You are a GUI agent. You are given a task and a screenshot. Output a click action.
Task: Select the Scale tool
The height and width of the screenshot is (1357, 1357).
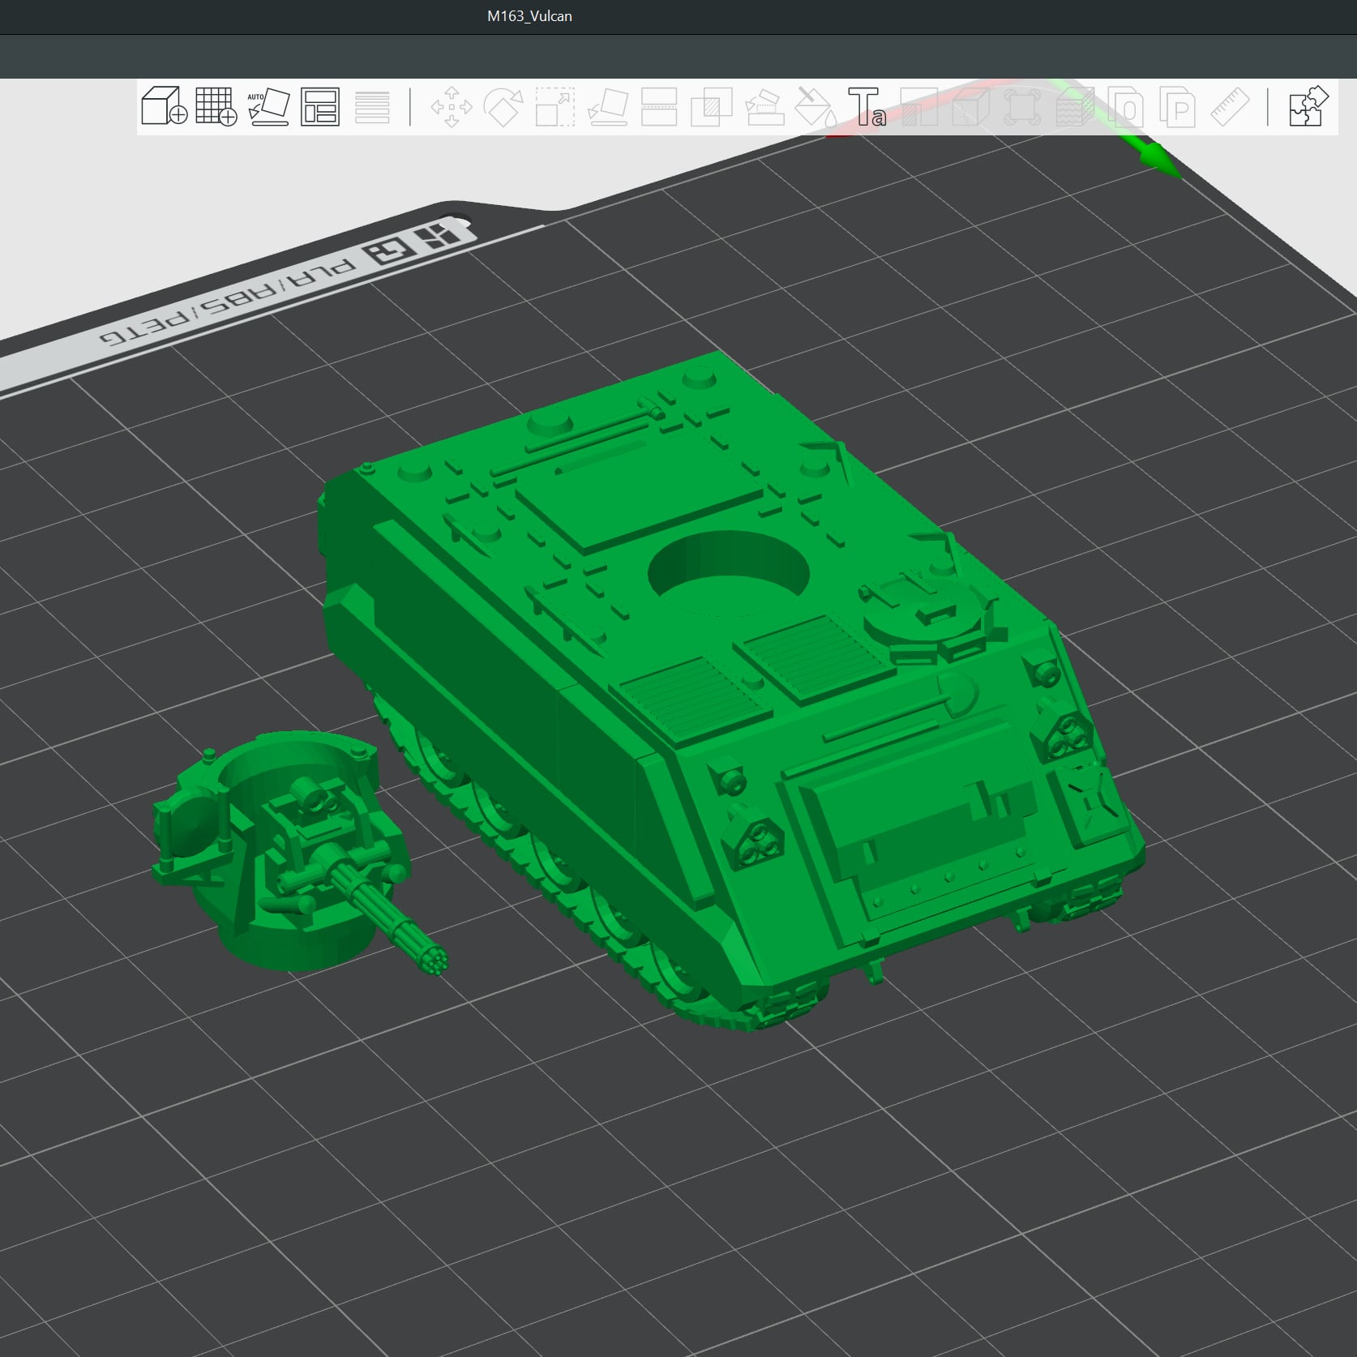click(x=555, y=106)
